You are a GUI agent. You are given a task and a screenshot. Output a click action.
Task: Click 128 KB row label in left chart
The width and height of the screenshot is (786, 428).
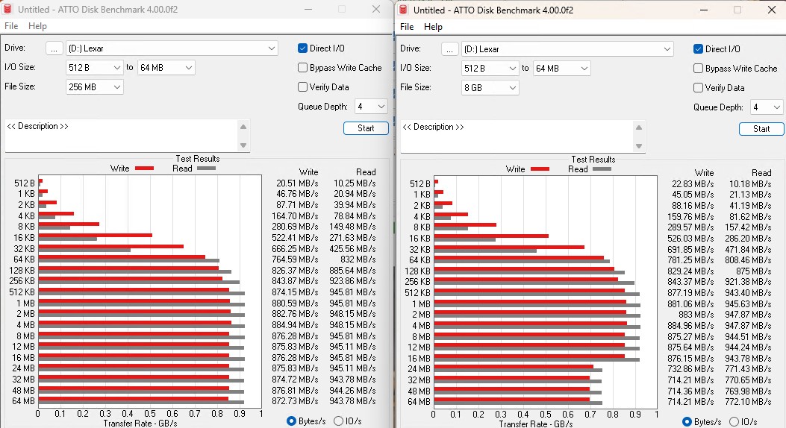tap(22, 271)
